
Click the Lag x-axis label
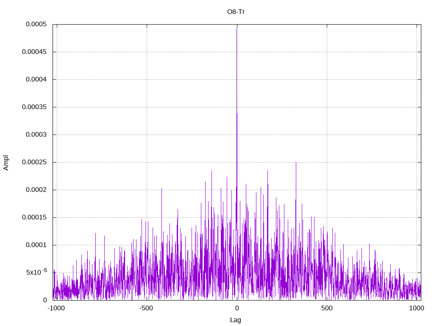point(236,320)
